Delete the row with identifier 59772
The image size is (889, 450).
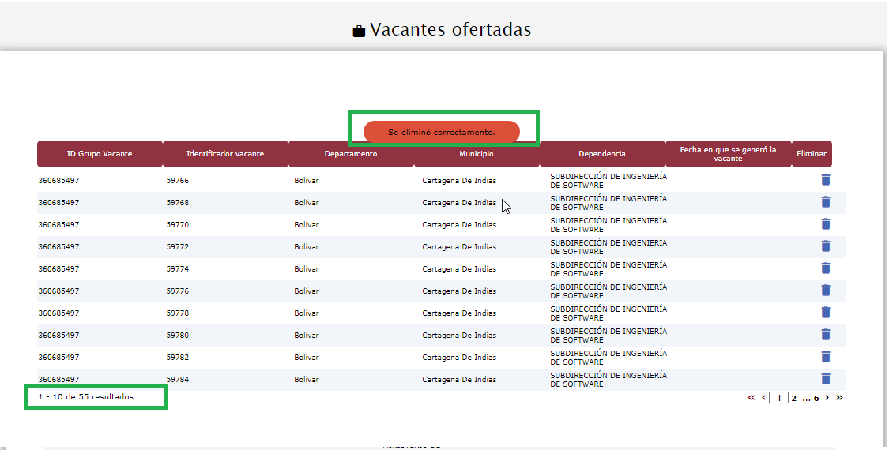pyautogui.click(x=826, y=246)
